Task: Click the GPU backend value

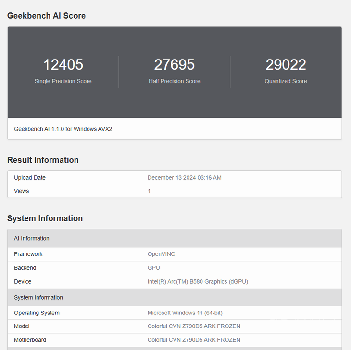Action: [x=153, y=268]
